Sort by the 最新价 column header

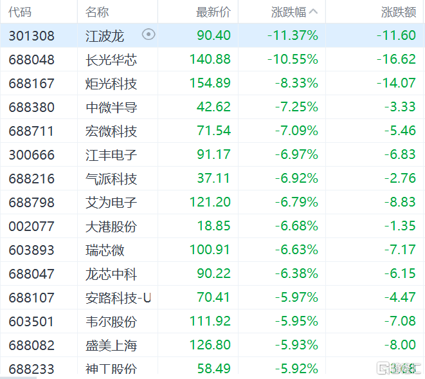(213, 12)
